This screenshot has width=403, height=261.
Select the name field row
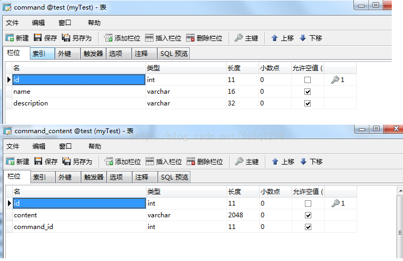pos(181,92)
